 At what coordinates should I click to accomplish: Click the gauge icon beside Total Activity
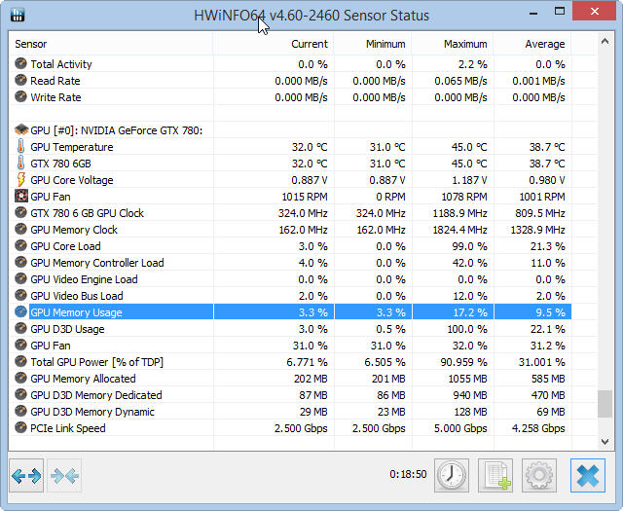(x=20, y=63)
